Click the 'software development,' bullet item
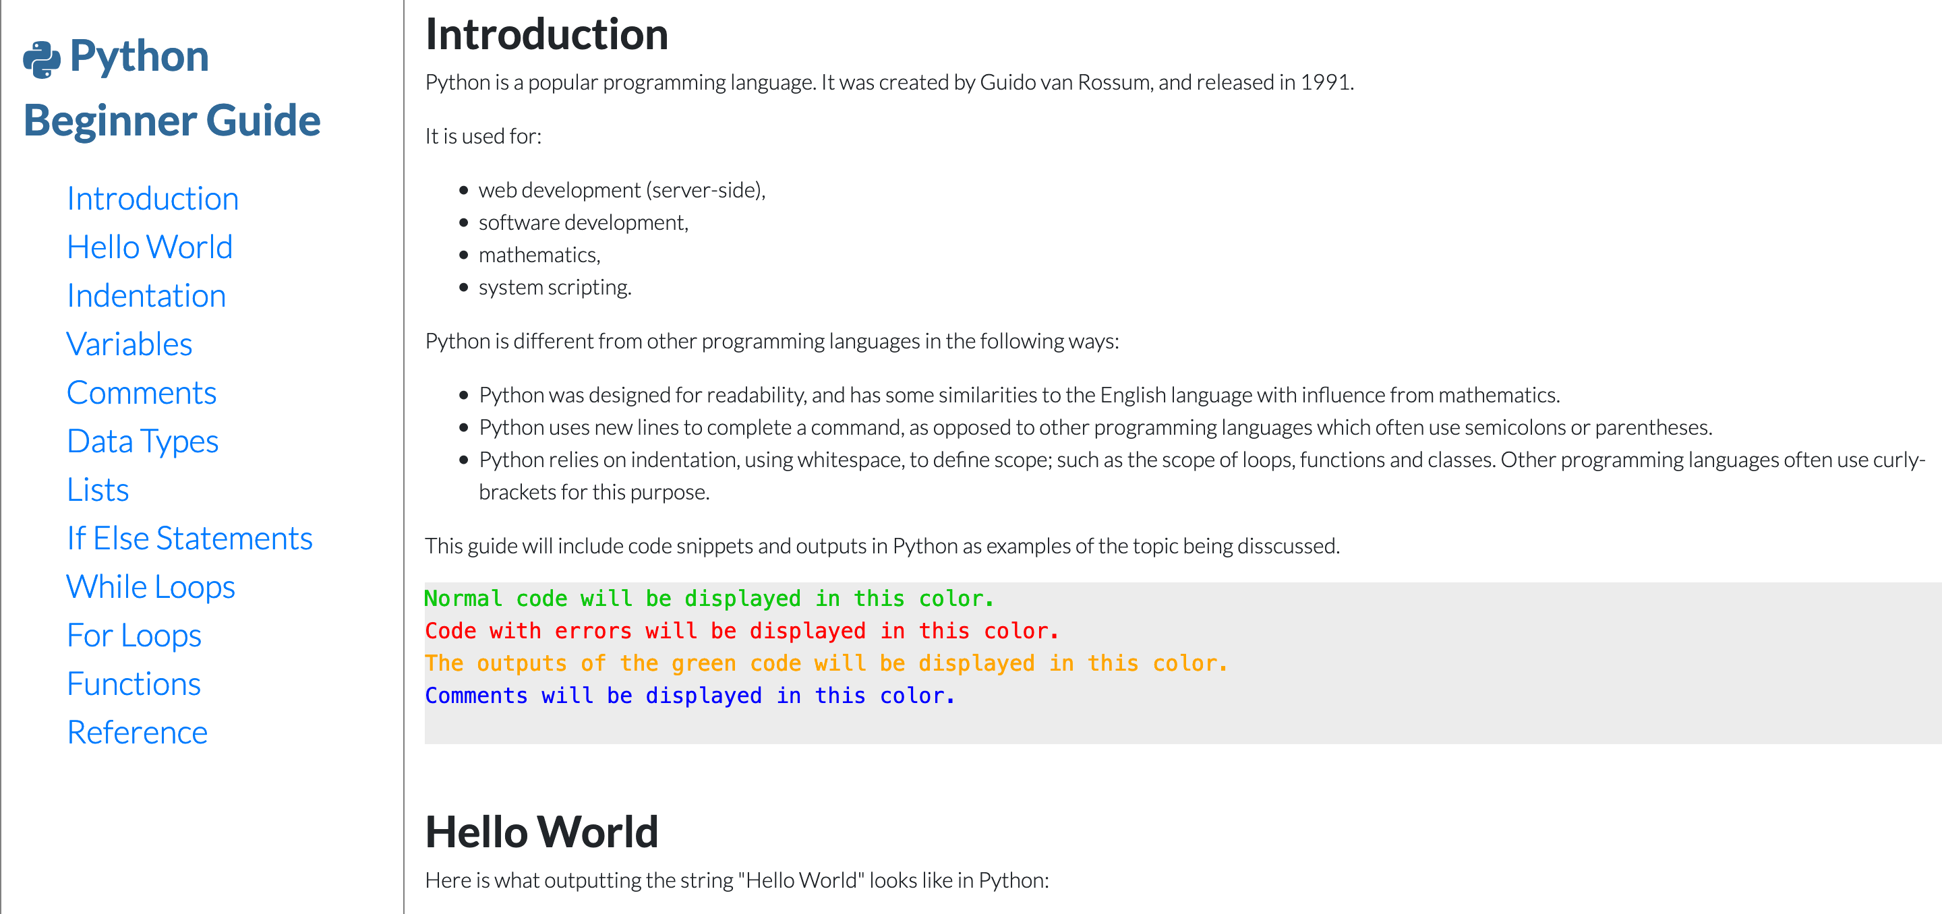Viewport: 1942px width, 914px height. [583, 223]
